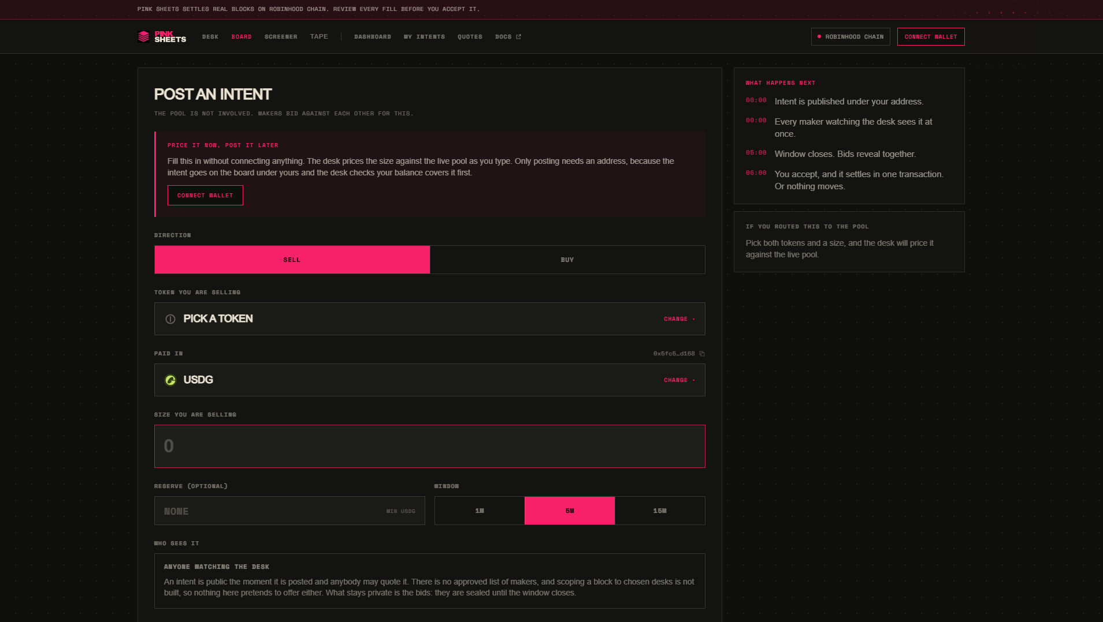Click 'Intent is published under your address.' text
1103x622 pixels.
849,102
